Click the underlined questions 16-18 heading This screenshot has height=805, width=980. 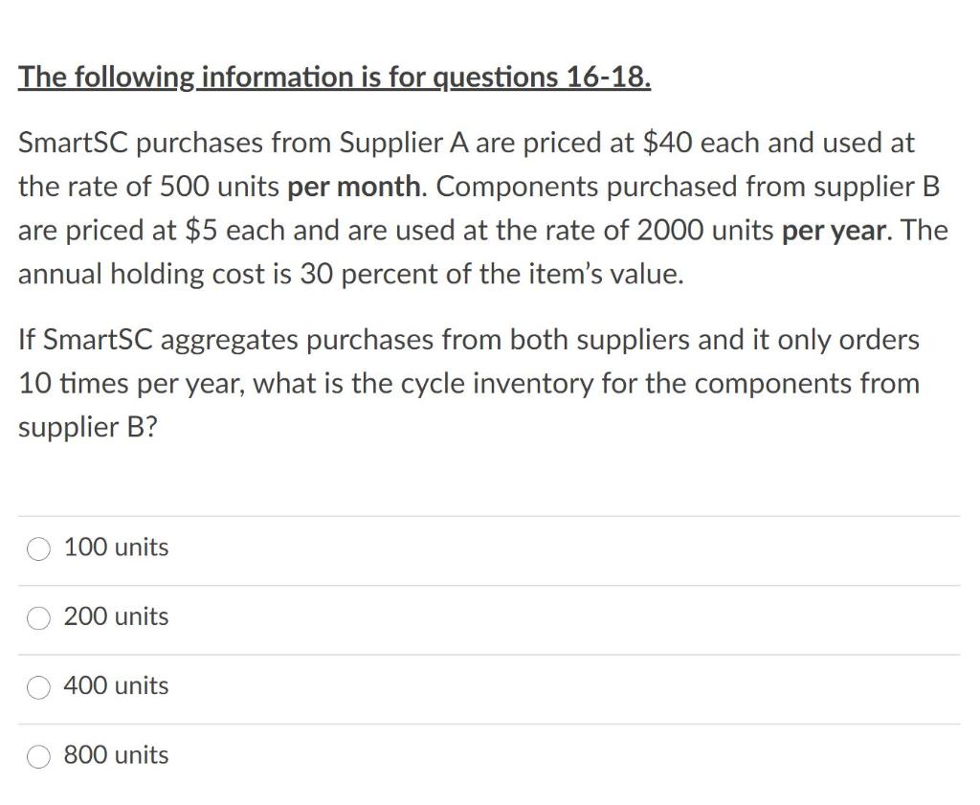click(x=334, y=78)
